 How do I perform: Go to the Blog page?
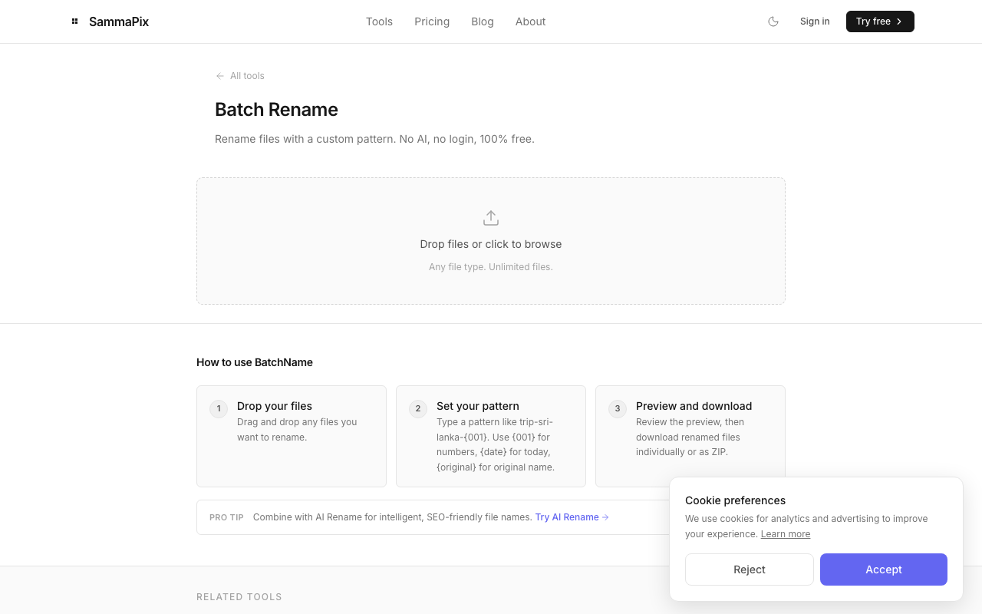[483, 21]
